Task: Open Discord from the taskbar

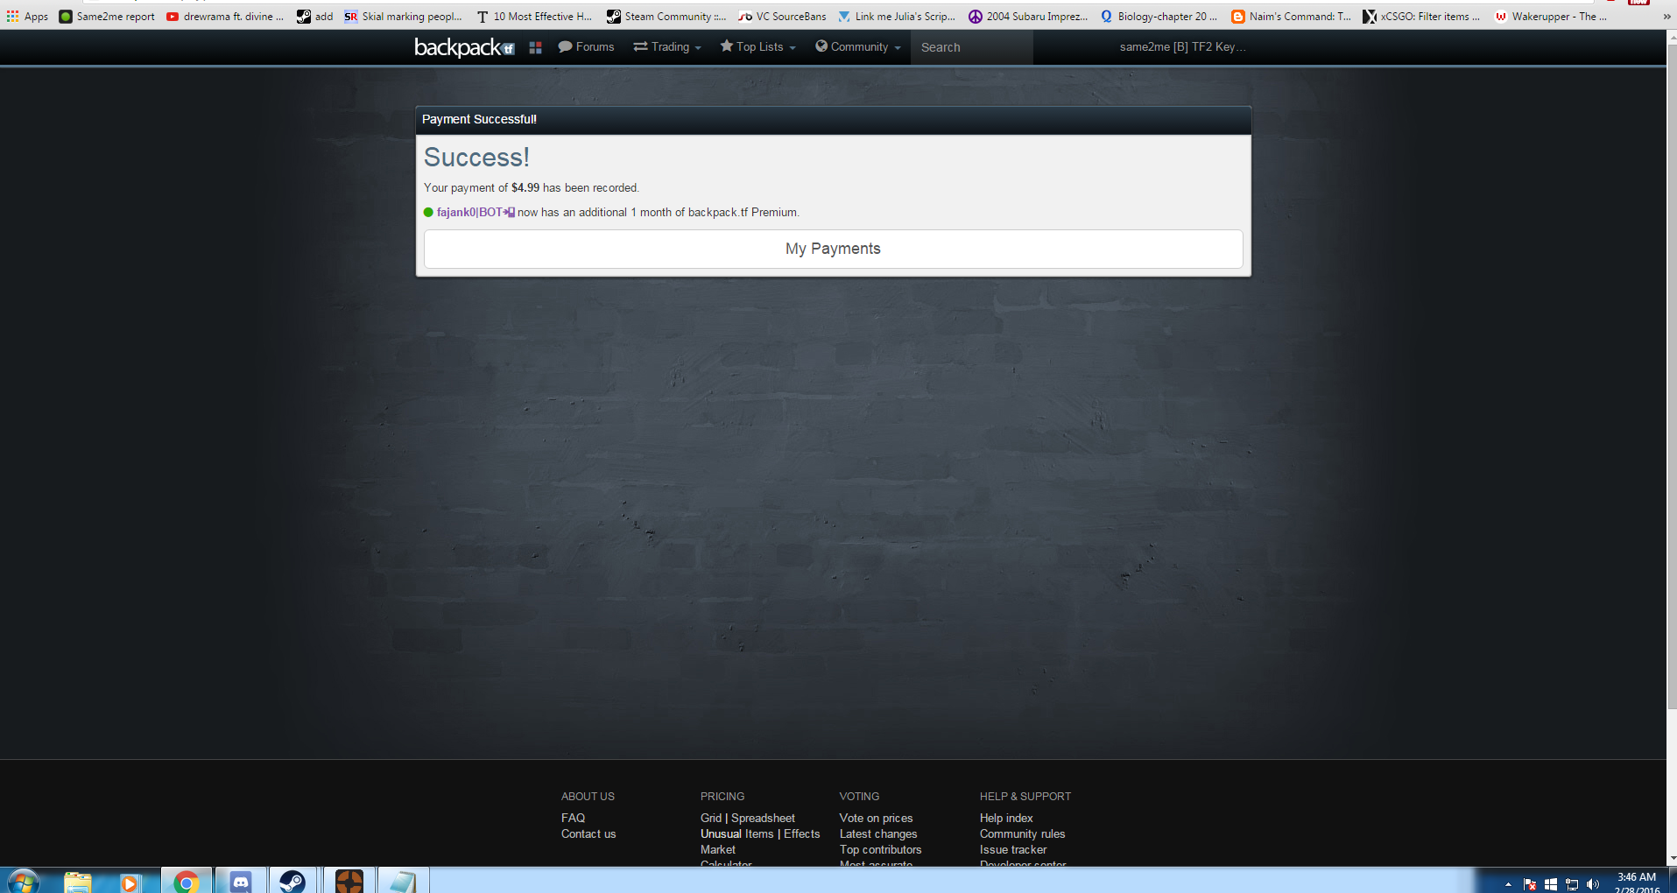Action: (240, 881)
